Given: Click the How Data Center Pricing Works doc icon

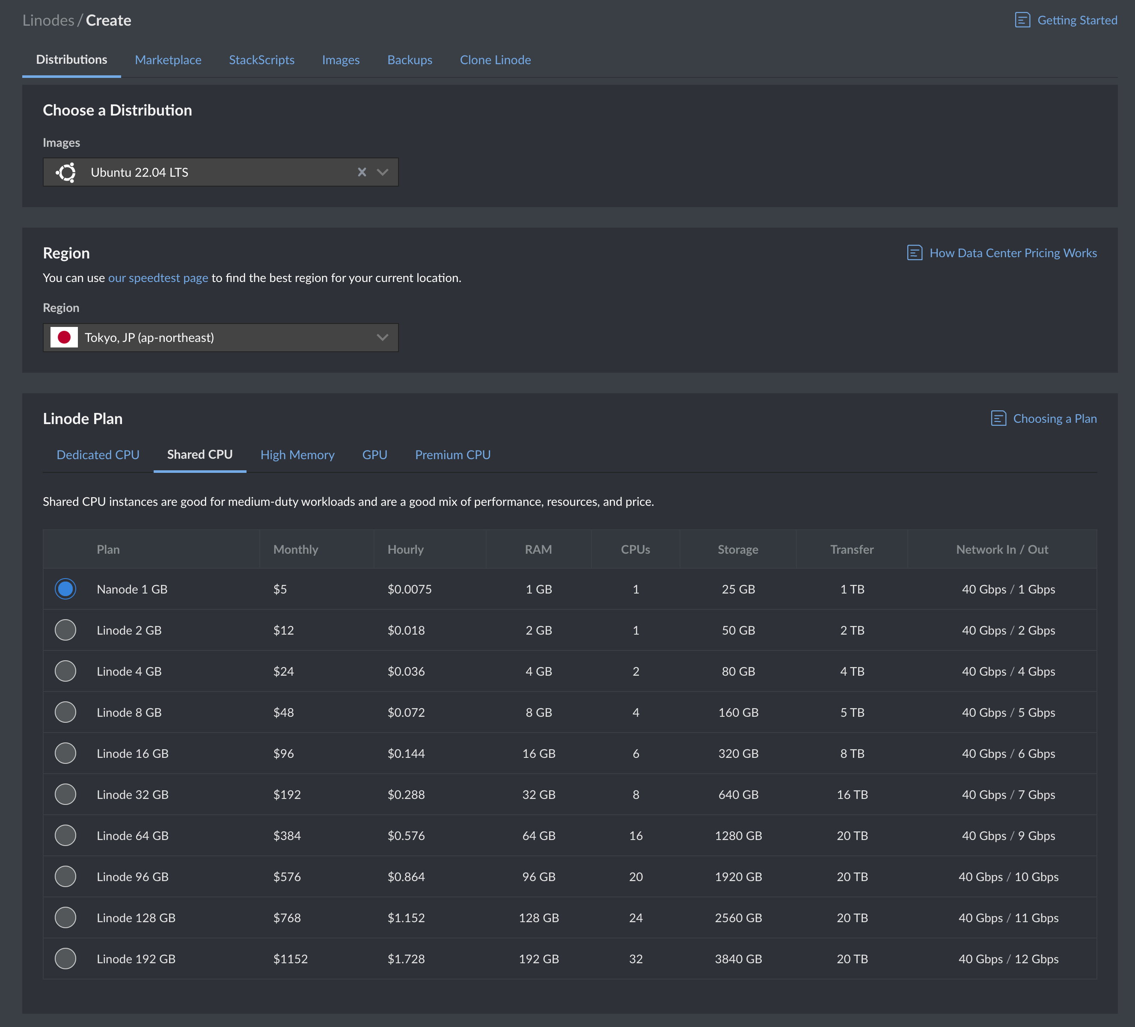Looking at the screenshot, I should tap(915, 253).
